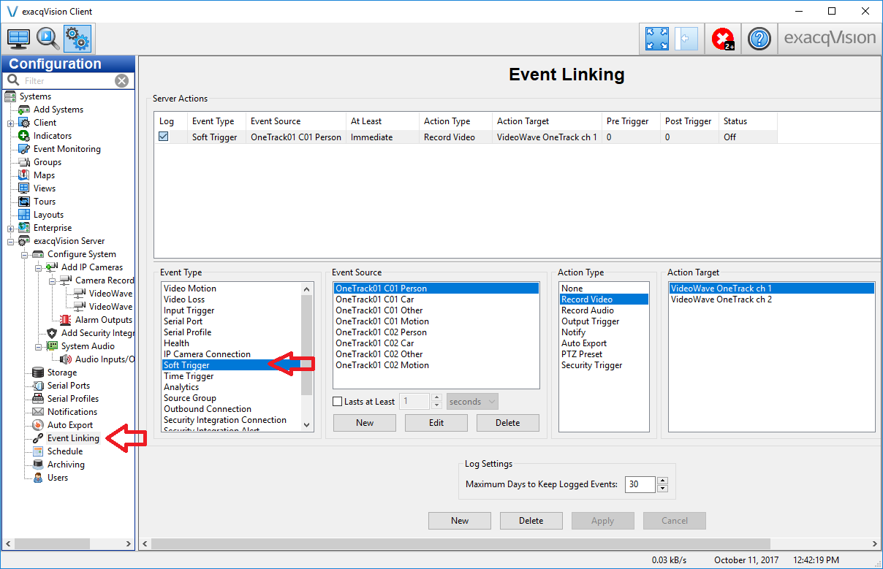This screenshot has height=569, width=883.
Task: Collapse the Camera Recording node
Action: point(53,280)
